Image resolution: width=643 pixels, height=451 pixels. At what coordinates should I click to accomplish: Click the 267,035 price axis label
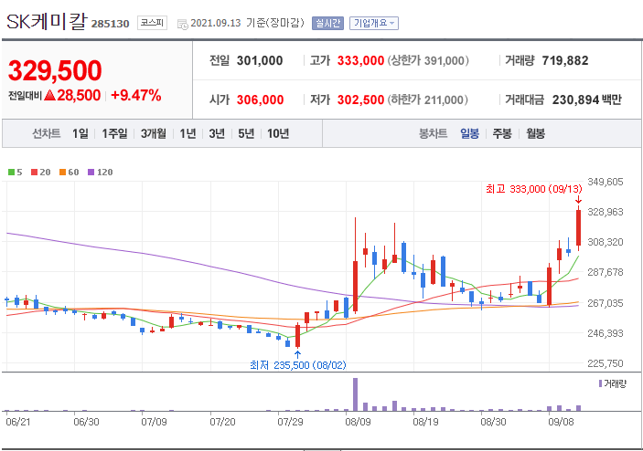click(605, 303)
